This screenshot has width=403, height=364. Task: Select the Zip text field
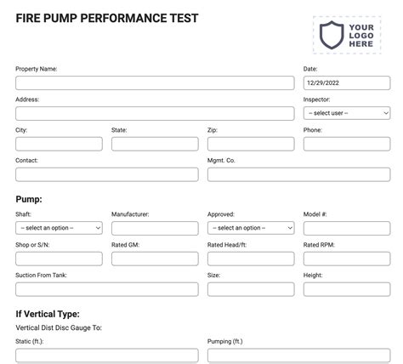tap(251, 144)
